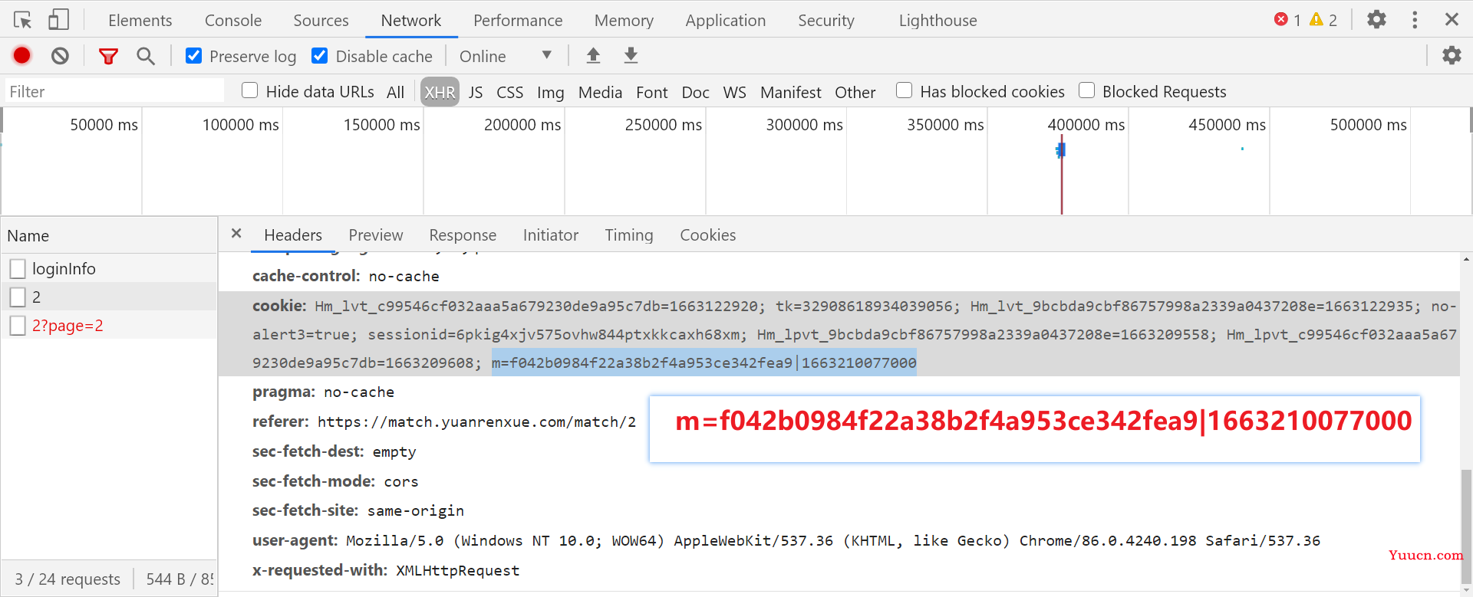1473x597 pixels.
Task: Enable Has blocked cookies checkbox
Action: [x=905, y=90]
